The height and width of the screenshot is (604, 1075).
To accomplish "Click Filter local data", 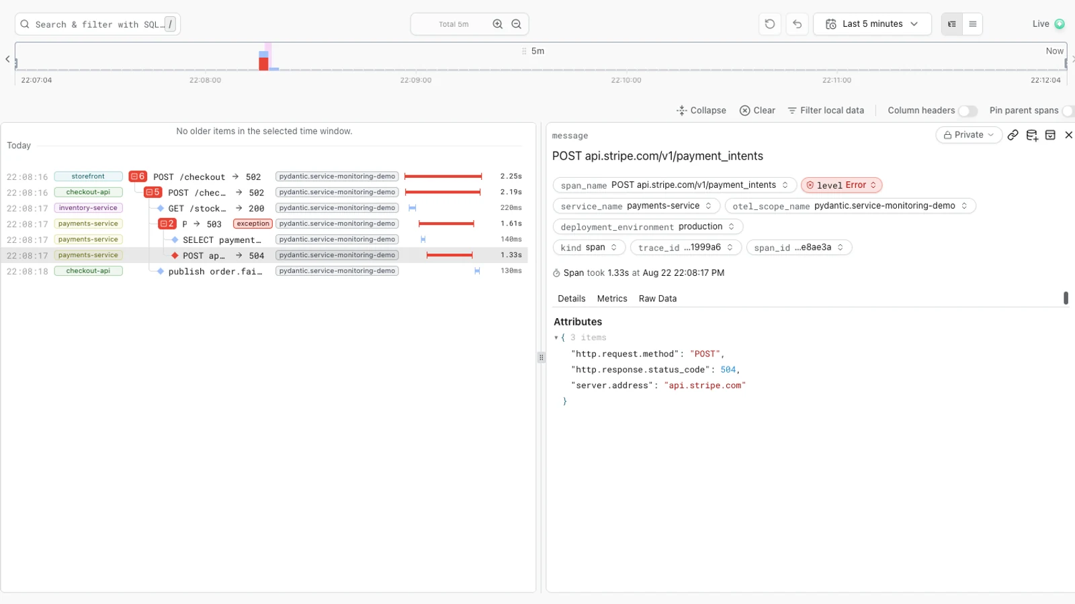I will coord(826,111).
